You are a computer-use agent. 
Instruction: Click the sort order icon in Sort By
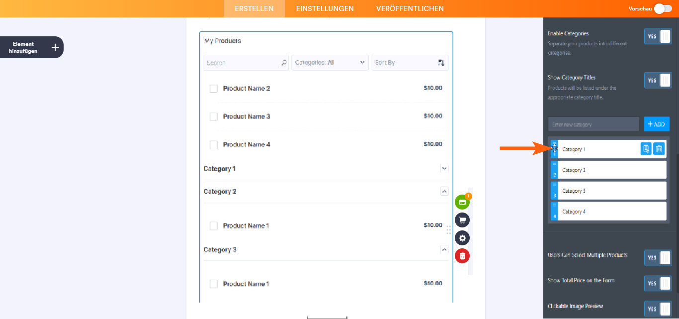coord(441,63)
